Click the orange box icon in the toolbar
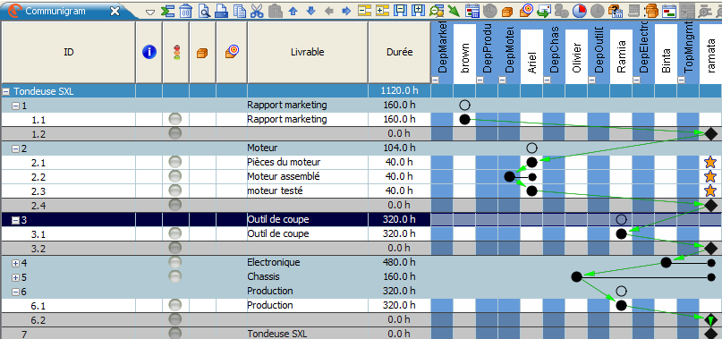This screenshot has width=722, height=339. pos(507,12)
